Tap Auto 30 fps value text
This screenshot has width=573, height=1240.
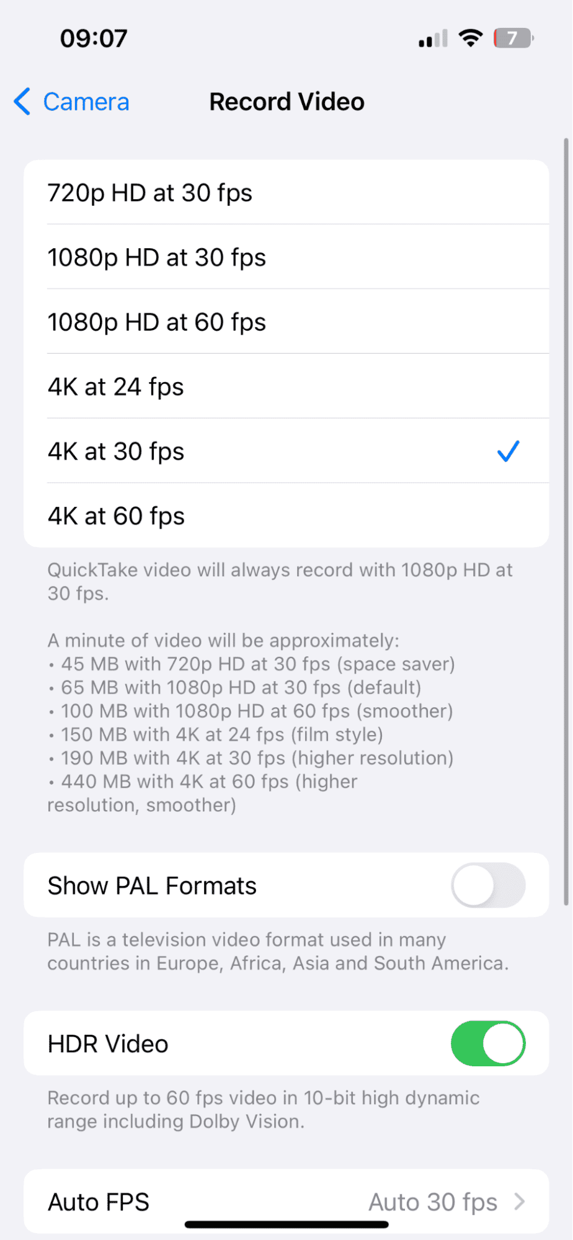[x=433, y=1202]
